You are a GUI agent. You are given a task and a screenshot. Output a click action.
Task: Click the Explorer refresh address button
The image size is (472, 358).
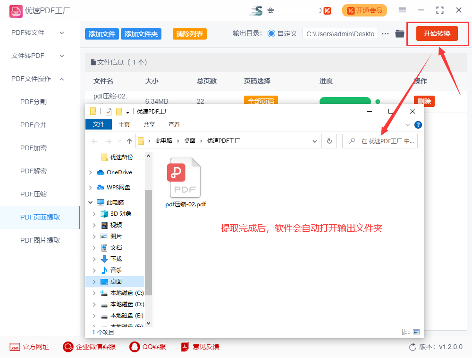point(329,141)
